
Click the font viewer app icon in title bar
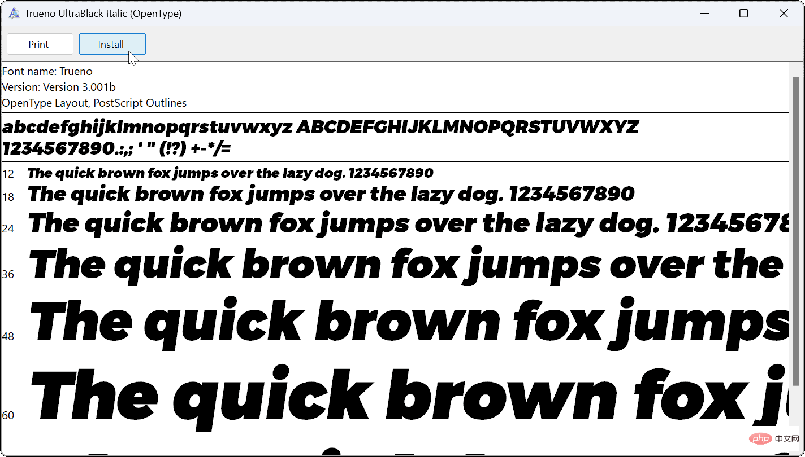[x=14, y=14]
